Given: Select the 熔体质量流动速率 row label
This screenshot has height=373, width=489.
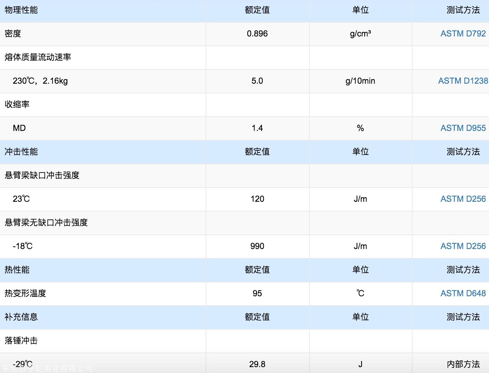Looking at the screenshot, I should (38, 57).
